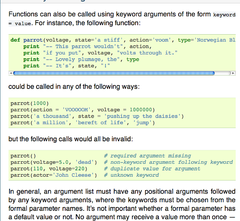Click the '# unknown keyword' comment
Image resolution: width=240 pixels, height=221 pixels.
pos(132,175)
